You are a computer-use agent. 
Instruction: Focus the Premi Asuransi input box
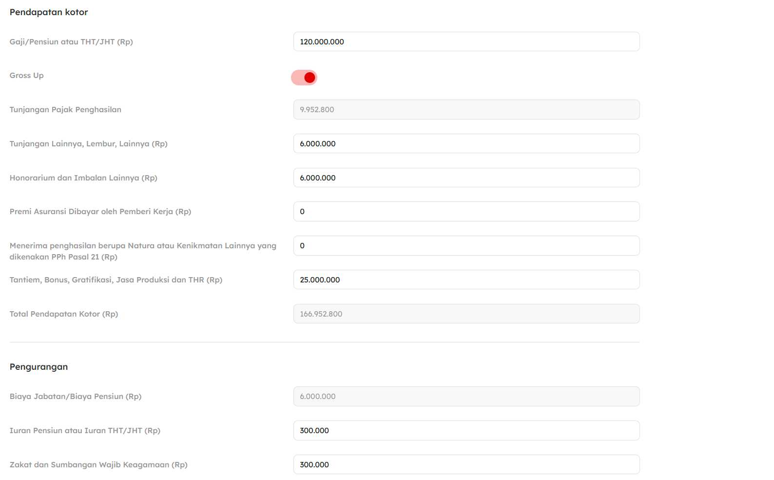point(466,212)
